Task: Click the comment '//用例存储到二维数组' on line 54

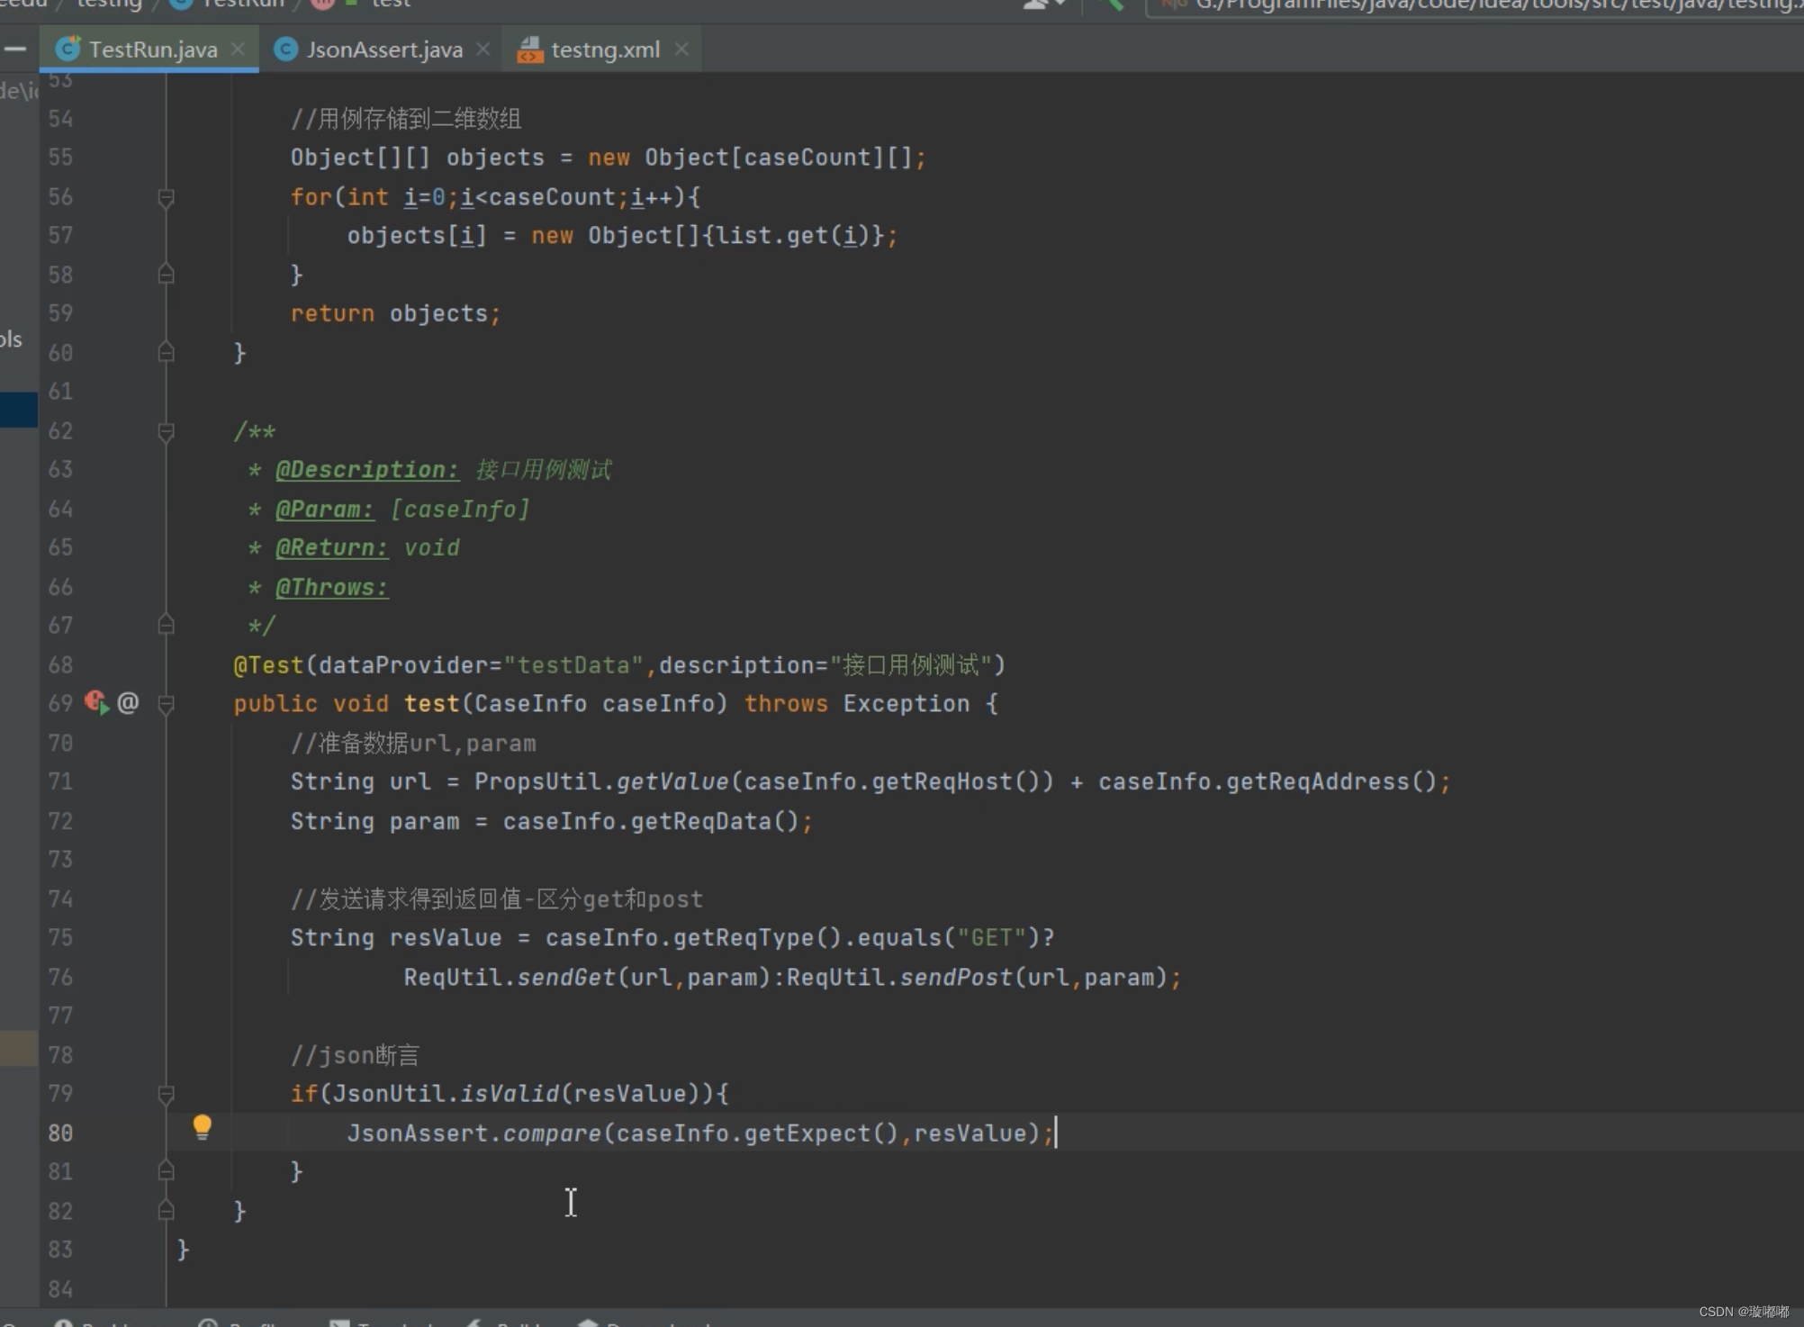Action: tap(406, 119)
